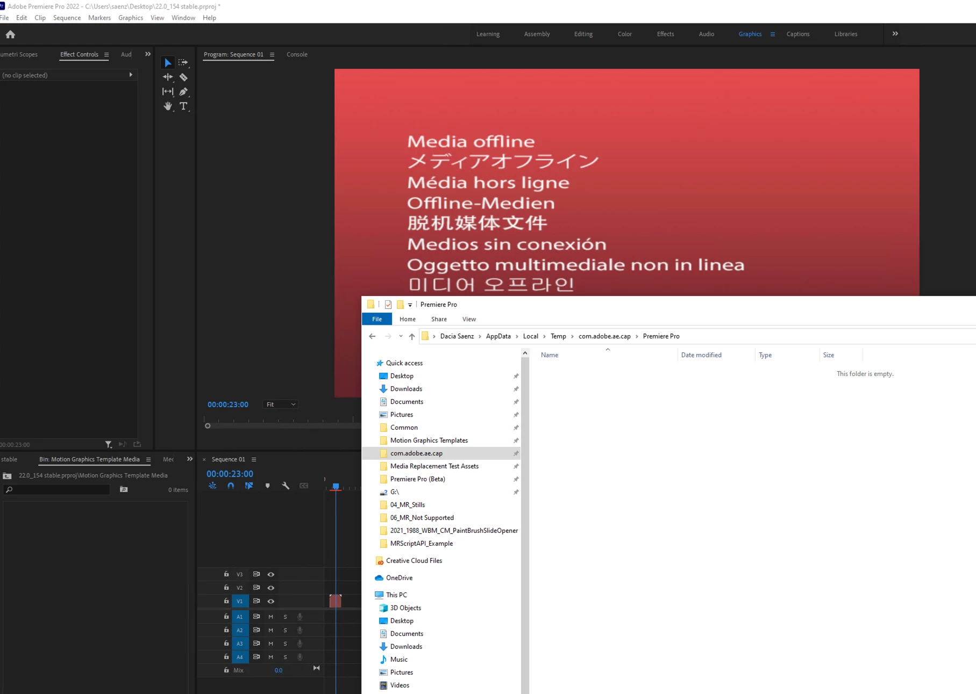Solo audio track A4
This screenshot has height=694, width=976.
click(x=286, y=657)
